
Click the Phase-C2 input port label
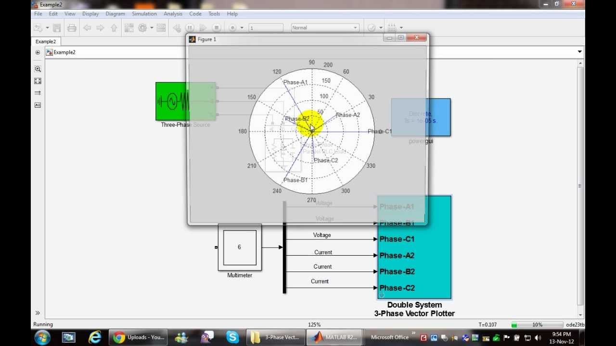point(397,288)
